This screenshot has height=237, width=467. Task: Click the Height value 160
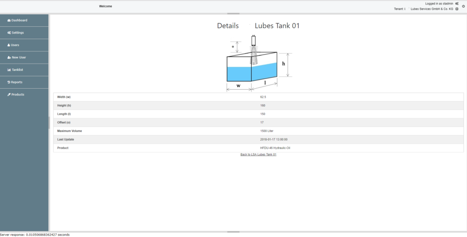tap(263, 106)
